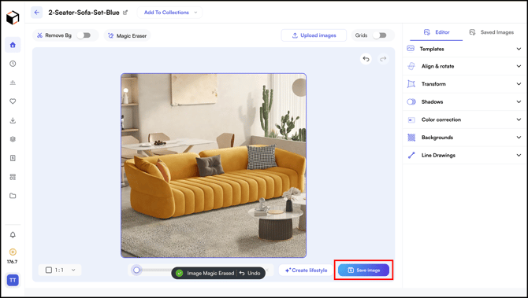
Task: Click the 2-Seater-Sofa-Set-Blue title text
Action: [84, 13]
